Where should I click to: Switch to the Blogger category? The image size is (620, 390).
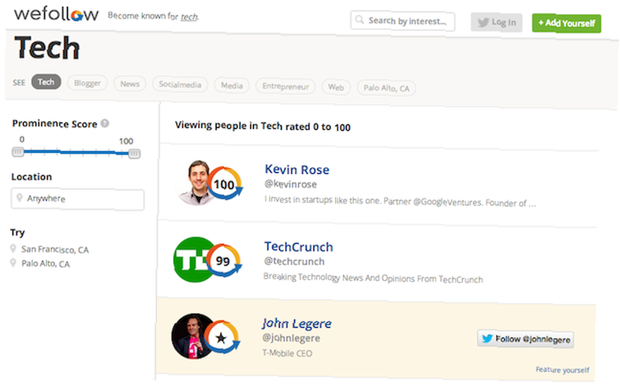pos(87,83)
